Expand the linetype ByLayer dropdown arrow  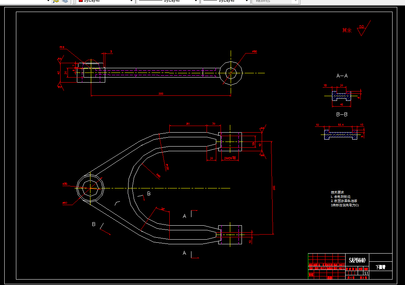[196, 1]
